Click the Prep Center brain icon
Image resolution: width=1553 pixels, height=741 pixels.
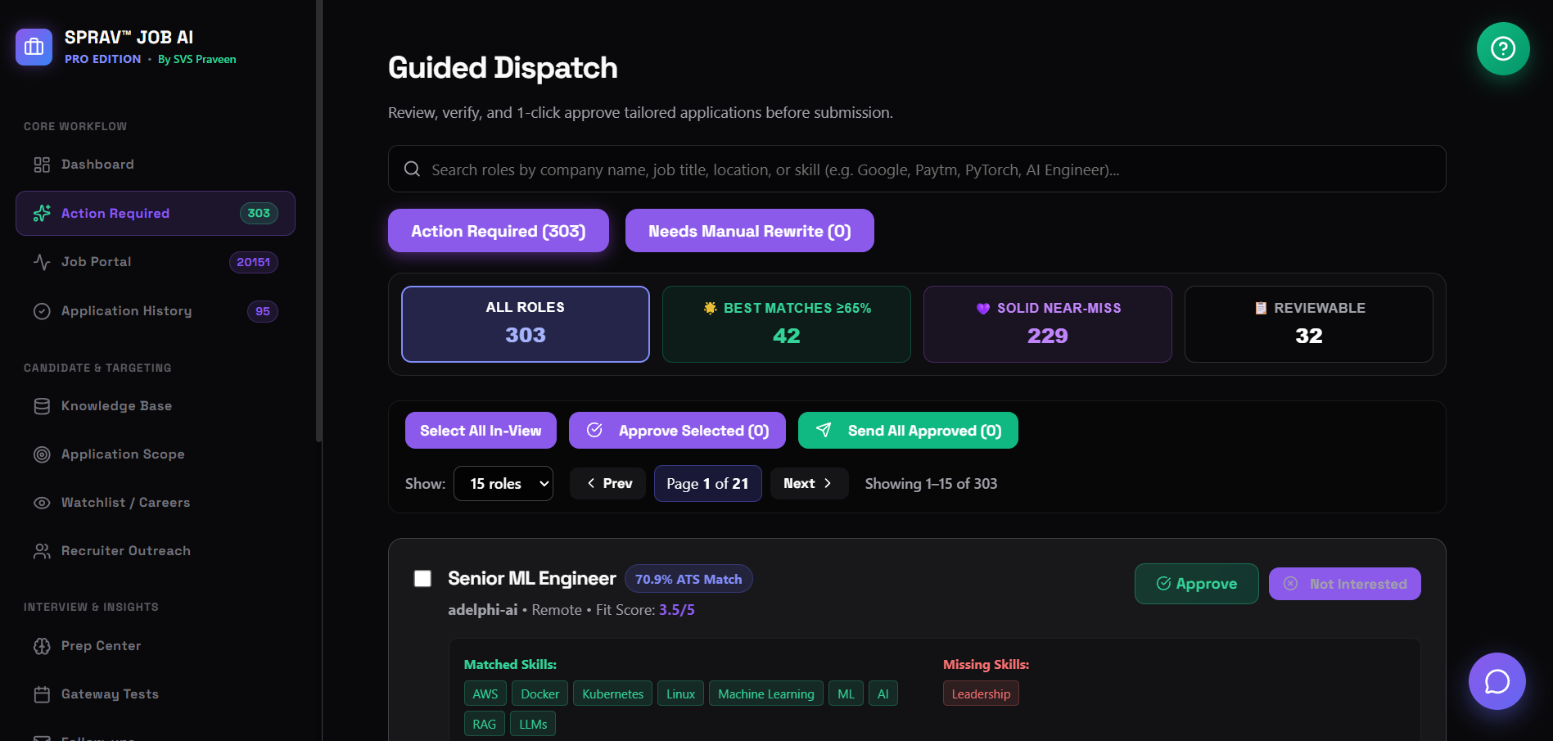click(42, 646)
